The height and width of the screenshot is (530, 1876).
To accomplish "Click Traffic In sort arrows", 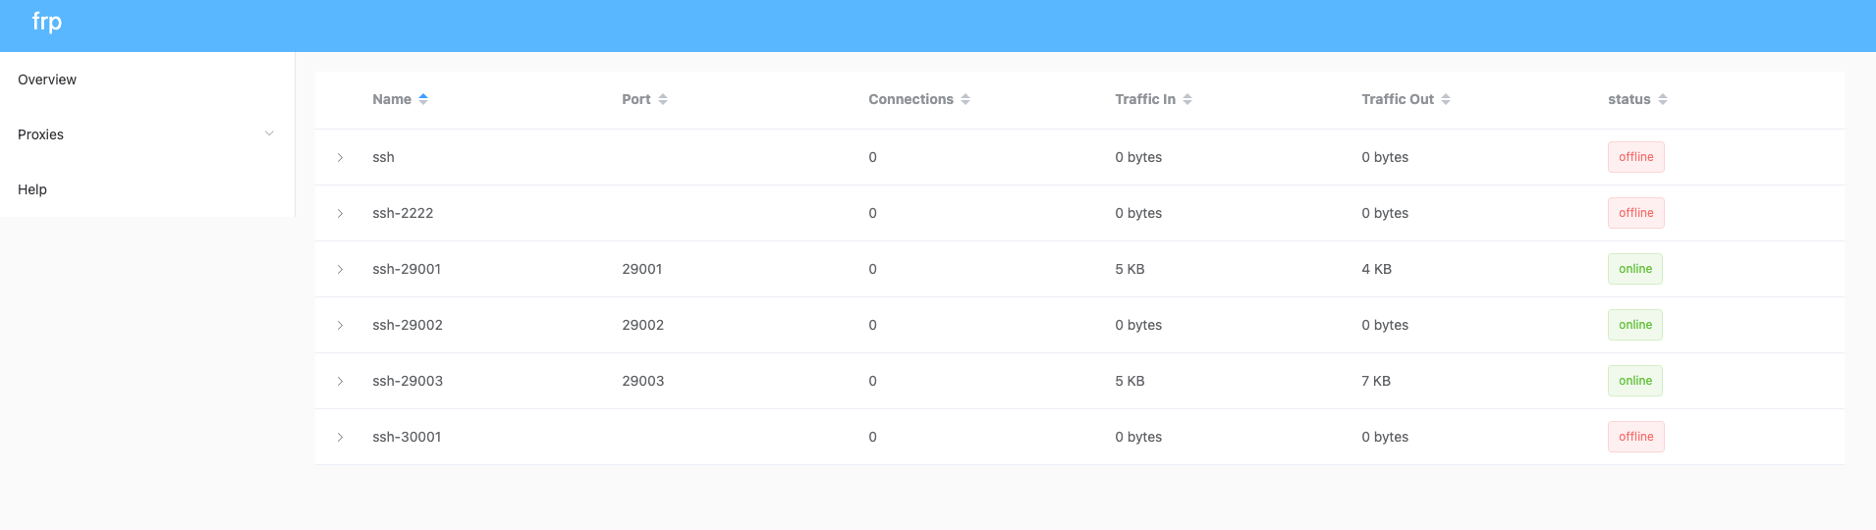I will (x=1187, y=99).
